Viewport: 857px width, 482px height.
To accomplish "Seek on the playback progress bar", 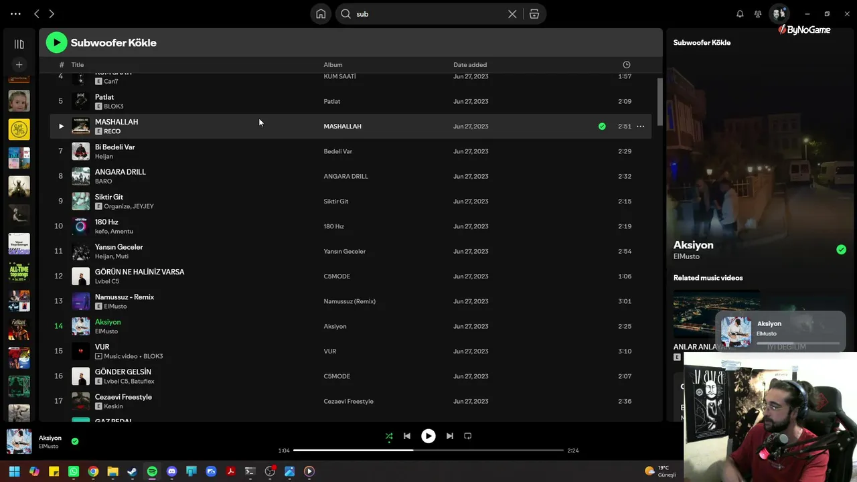I will click(x=428, y=451).
